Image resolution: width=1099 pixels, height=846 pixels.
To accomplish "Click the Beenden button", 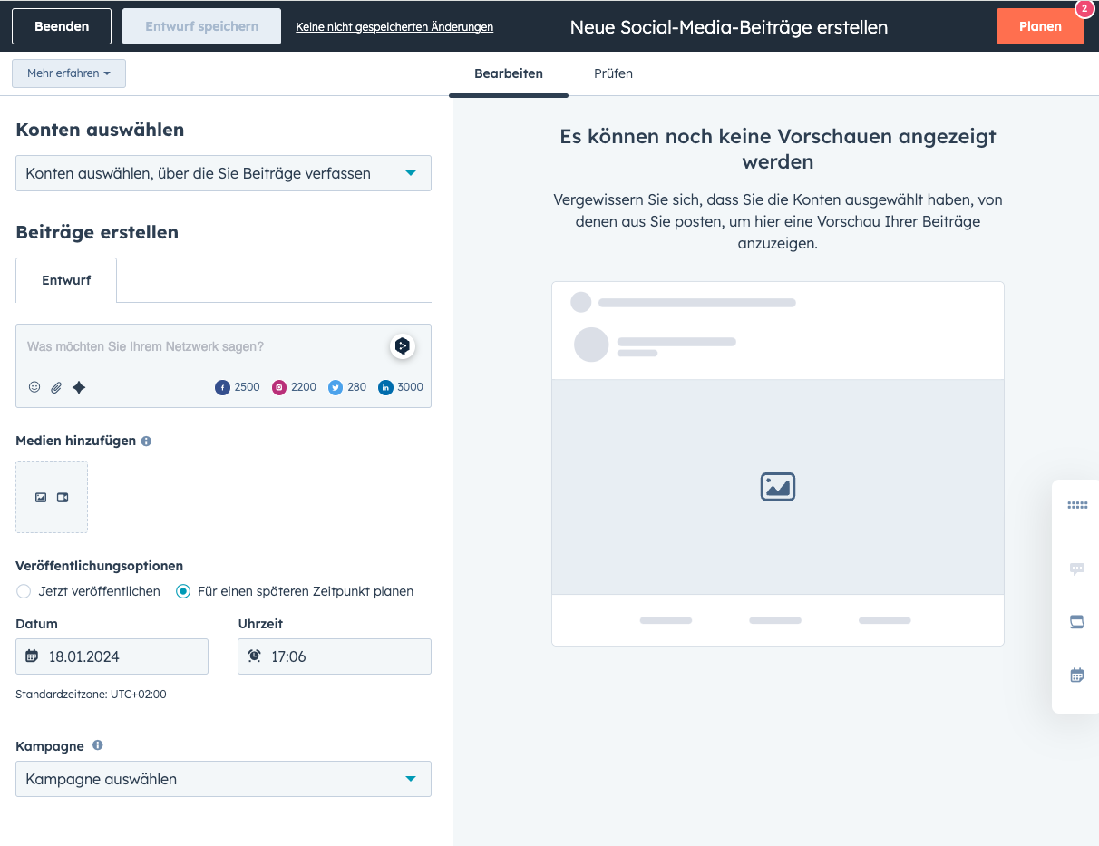I will (61, 25).
